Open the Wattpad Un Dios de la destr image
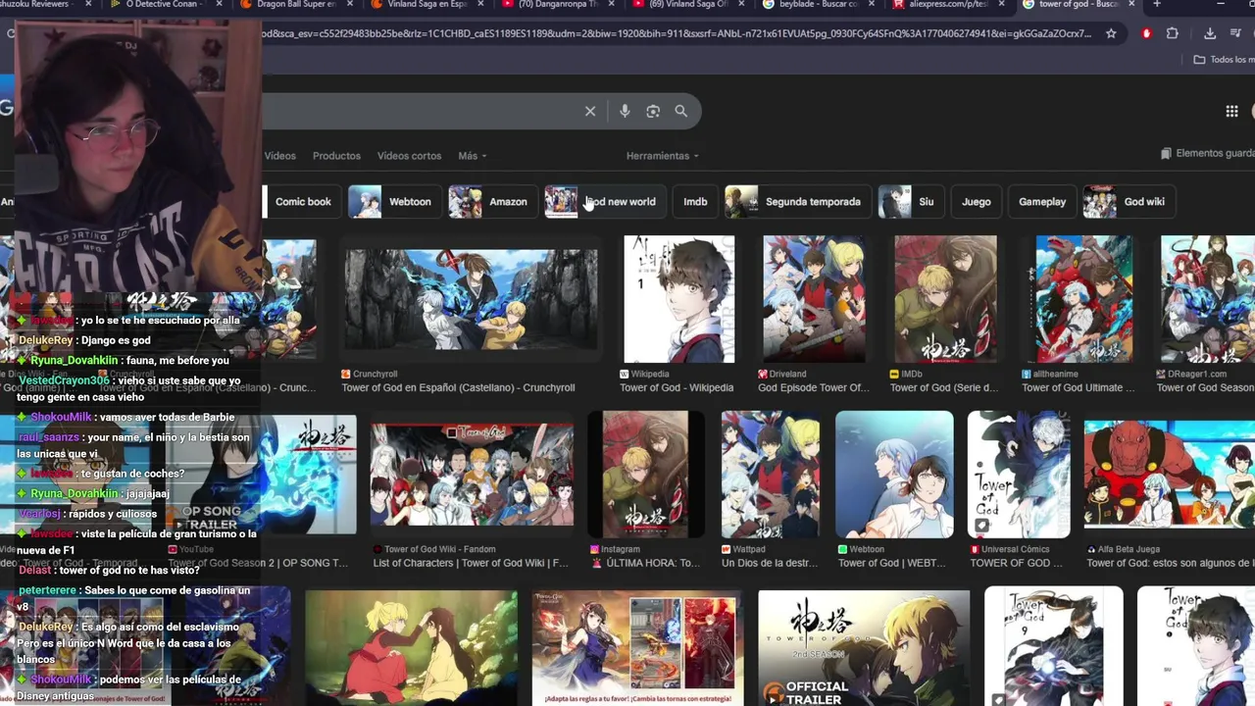1255x706 pixels. tap(770, 475)
